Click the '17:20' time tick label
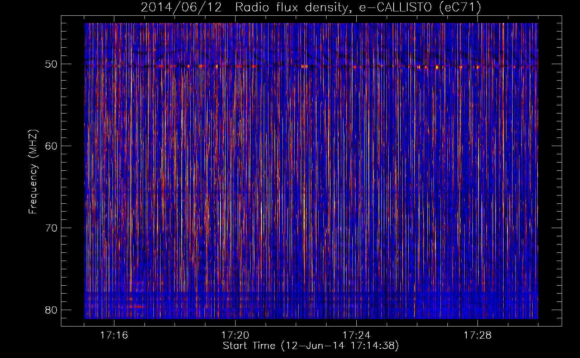 pos(235,335)
